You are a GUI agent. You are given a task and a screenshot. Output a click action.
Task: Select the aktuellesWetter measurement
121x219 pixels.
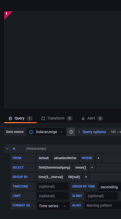[x=65, y=158]
